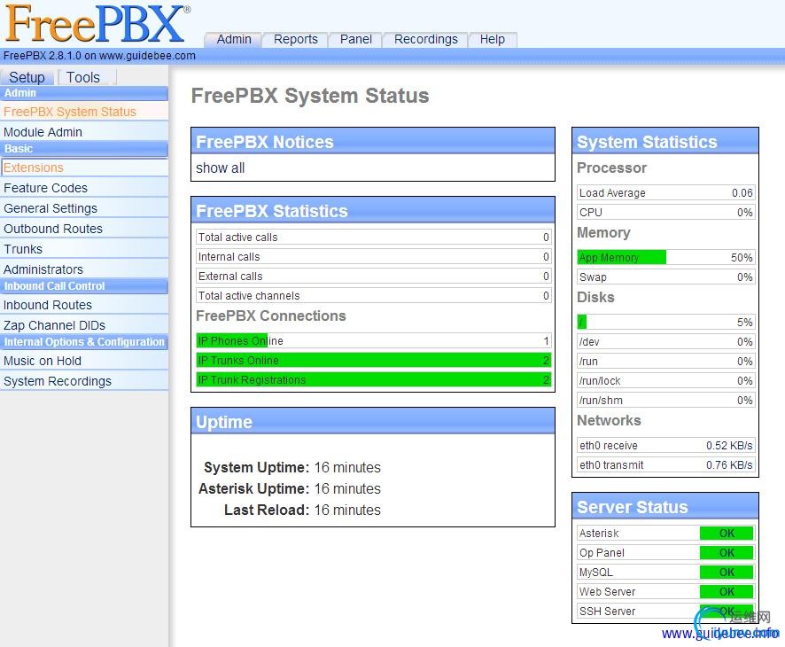Click the Total active channels row
Viewport: 785px width, 647px height.
(374, 296)
